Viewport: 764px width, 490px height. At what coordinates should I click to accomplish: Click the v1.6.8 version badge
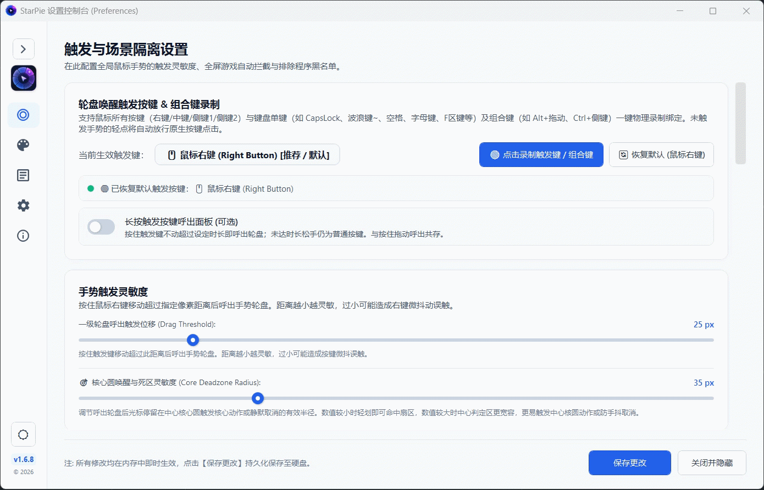coord(24,459)
